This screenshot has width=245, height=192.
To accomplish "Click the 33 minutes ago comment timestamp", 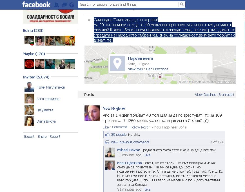I will coord(129,155).
